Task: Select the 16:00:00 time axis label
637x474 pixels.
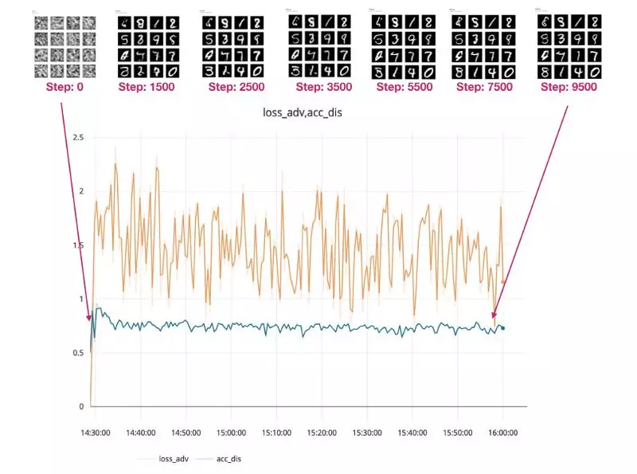Action: click(502, 433)
